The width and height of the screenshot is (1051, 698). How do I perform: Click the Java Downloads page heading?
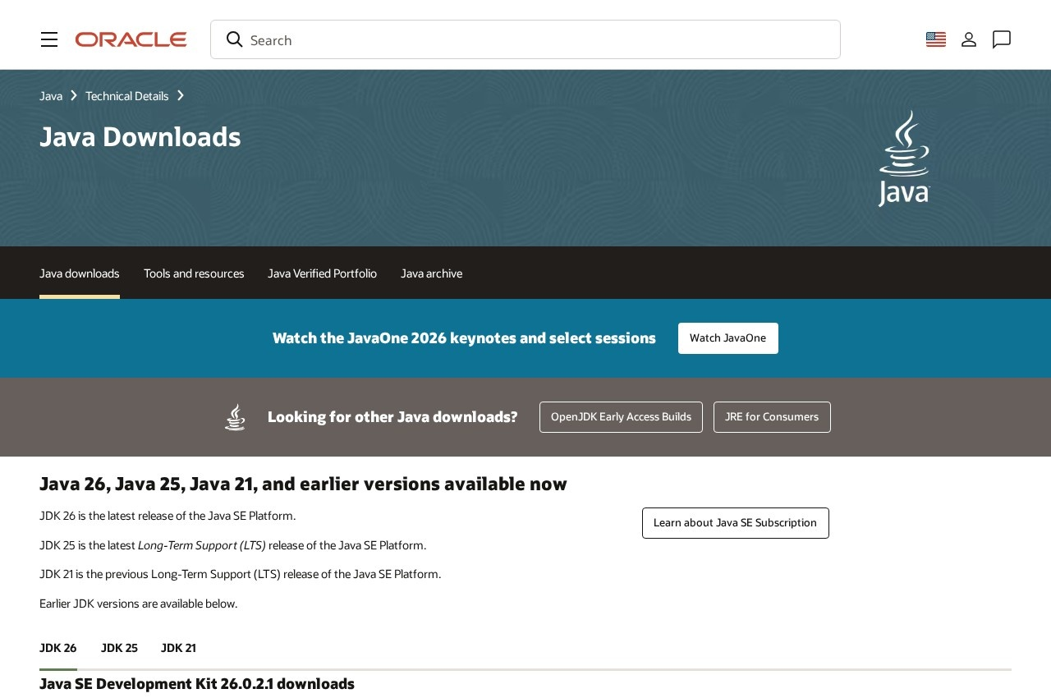[140, 136]
